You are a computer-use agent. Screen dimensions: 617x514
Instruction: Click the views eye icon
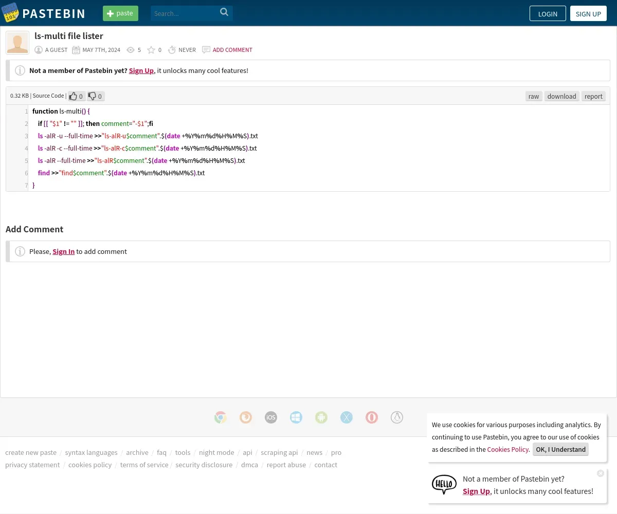pyautogui.click(x=131, y=50)
